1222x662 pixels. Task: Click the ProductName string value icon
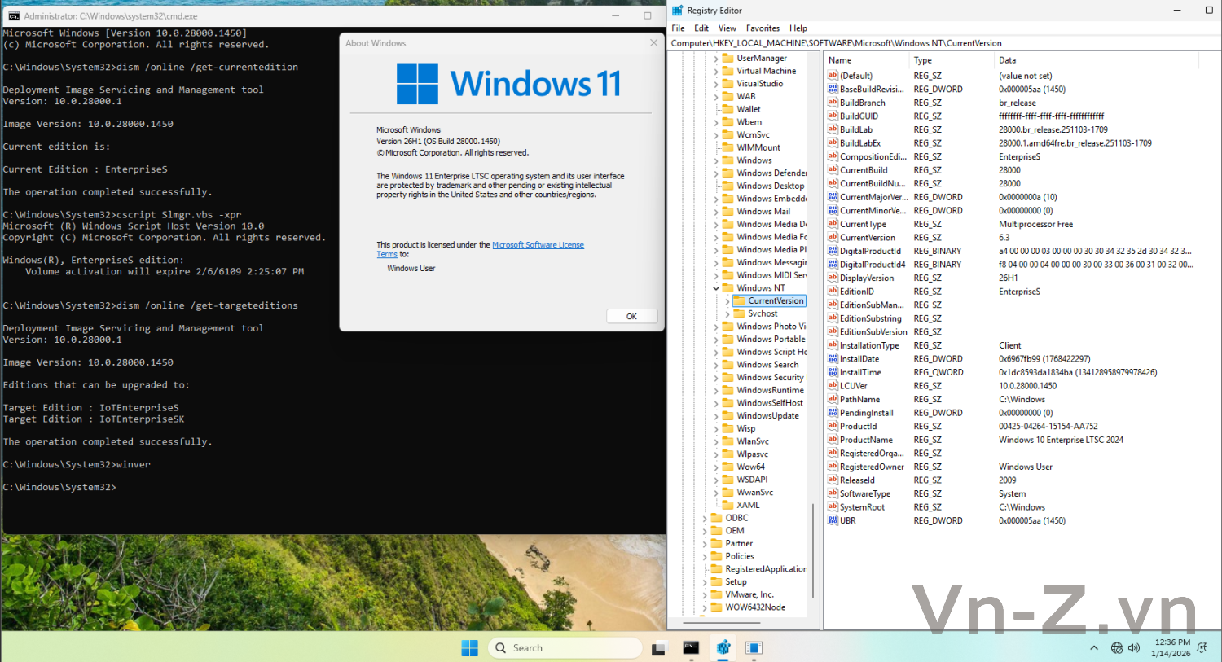(833, 440)
